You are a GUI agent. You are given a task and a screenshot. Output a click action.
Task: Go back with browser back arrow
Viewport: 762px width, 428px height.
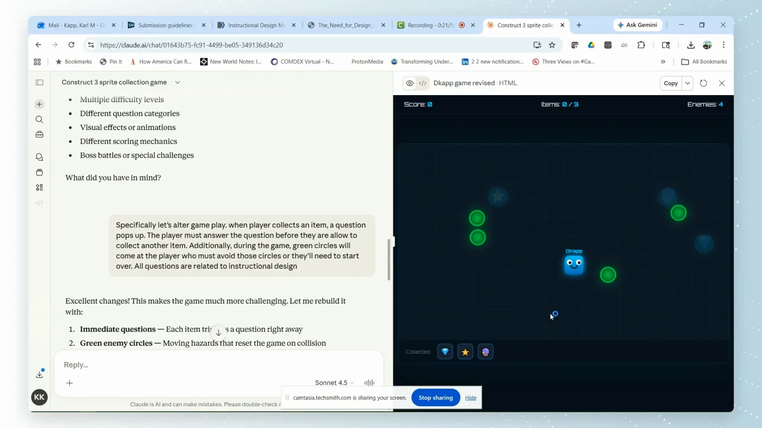tap(39, 45)
